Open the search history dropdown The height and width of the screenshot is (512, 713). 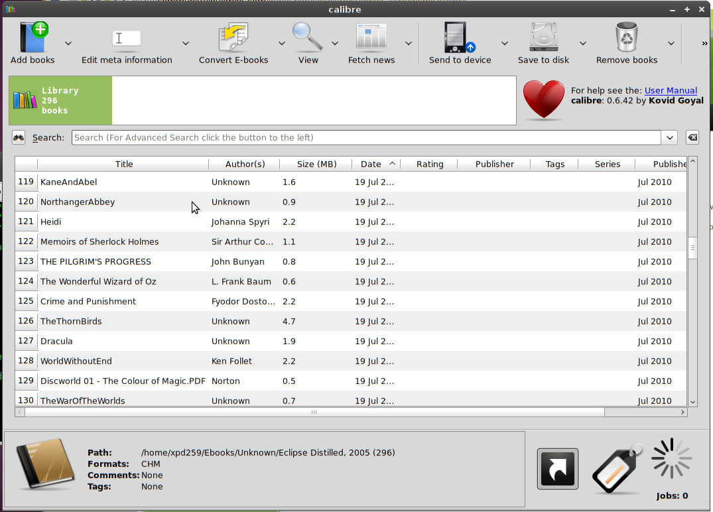[x=669, y=137]
